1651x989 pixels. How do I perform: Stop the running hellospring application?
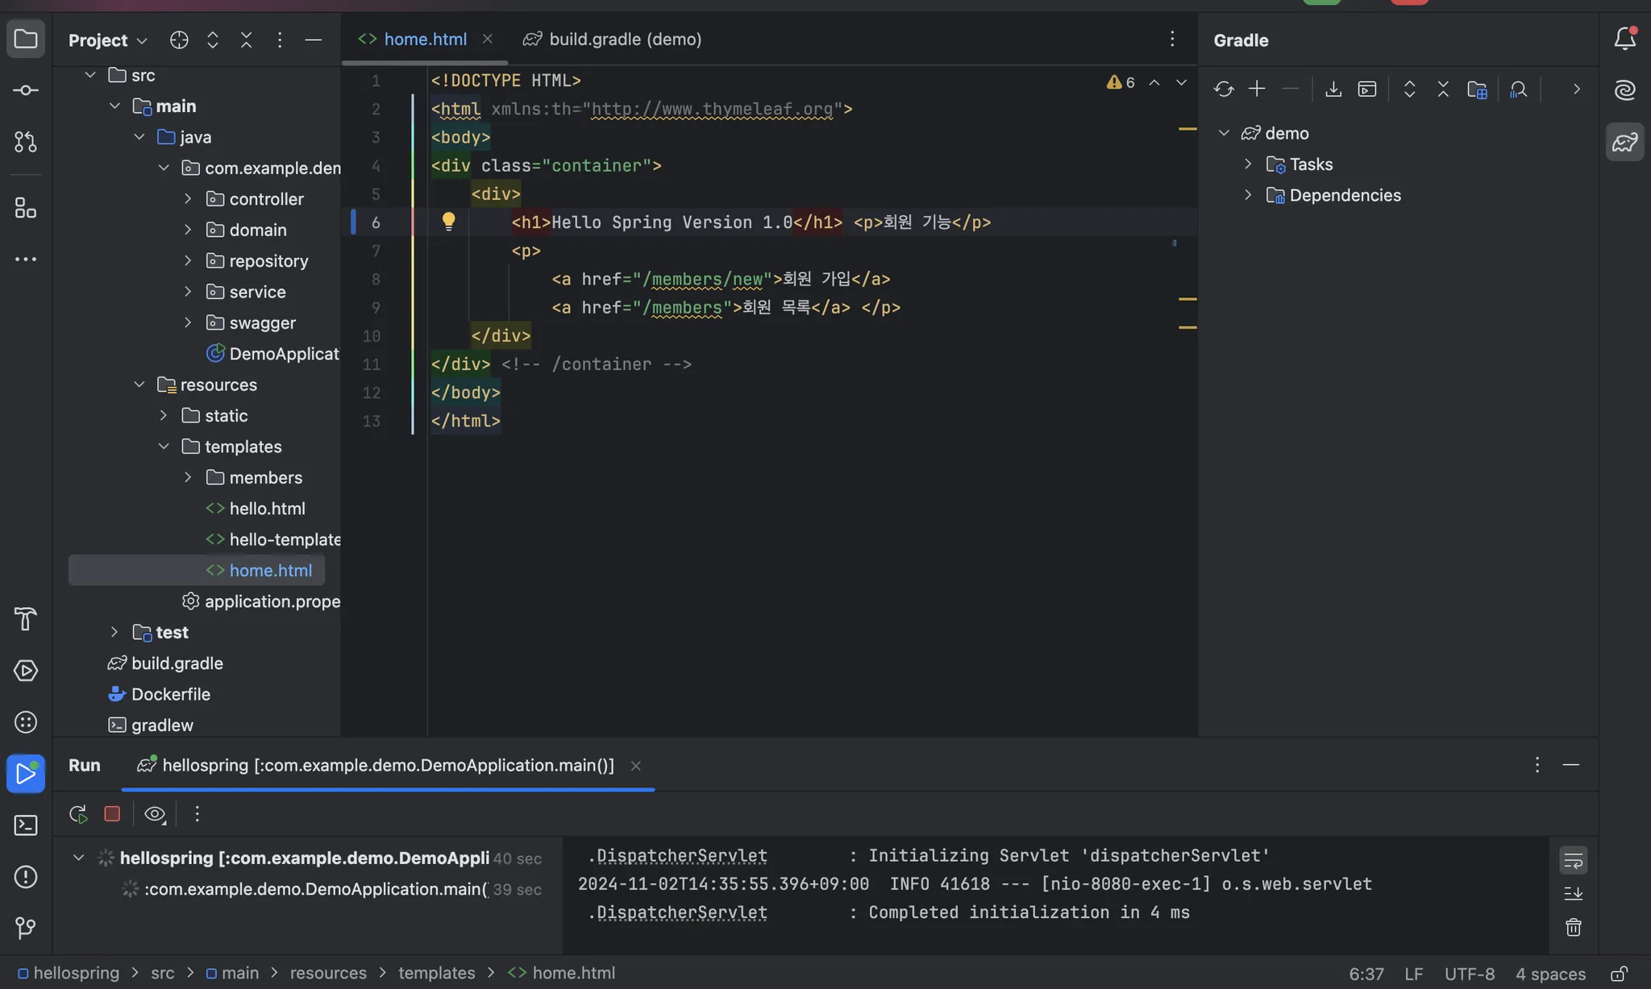pyautogui.click(x=112, y=814)
